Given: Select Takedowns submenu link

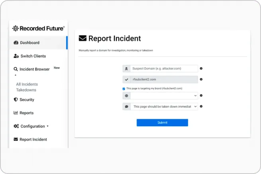Looking at the screenshot, I should point(26,90).
